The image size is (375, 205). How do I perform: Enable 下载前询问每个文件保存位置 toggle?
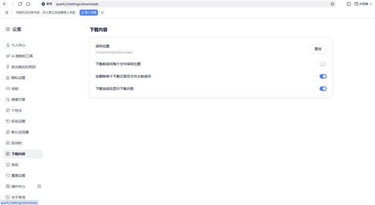(323, 64)
